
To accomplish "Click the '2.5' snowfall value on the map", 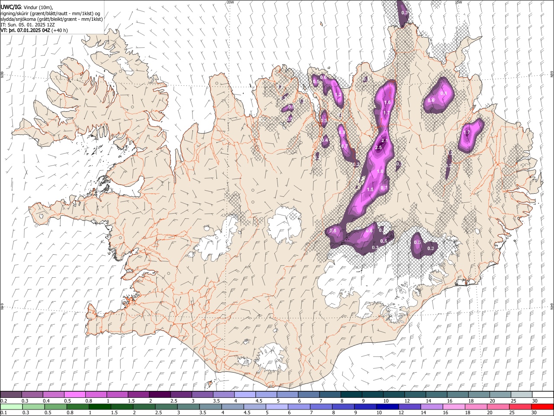I will tap(378, 148).
